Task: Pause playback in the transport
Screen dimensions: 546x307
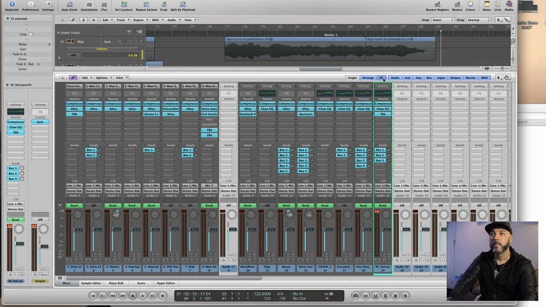Action: 152,296
